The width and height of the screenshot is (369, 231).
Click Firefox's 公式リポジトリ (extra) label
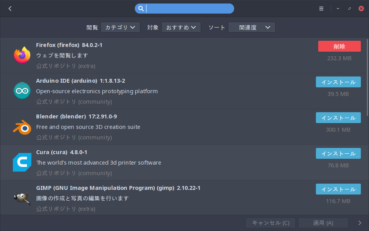pos(66,66)
